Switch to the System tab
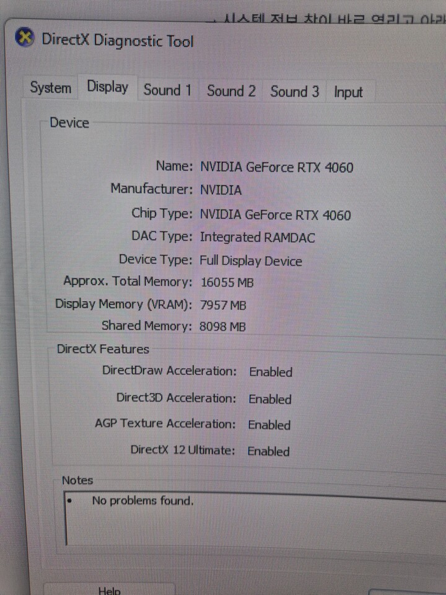 point(50,88)
